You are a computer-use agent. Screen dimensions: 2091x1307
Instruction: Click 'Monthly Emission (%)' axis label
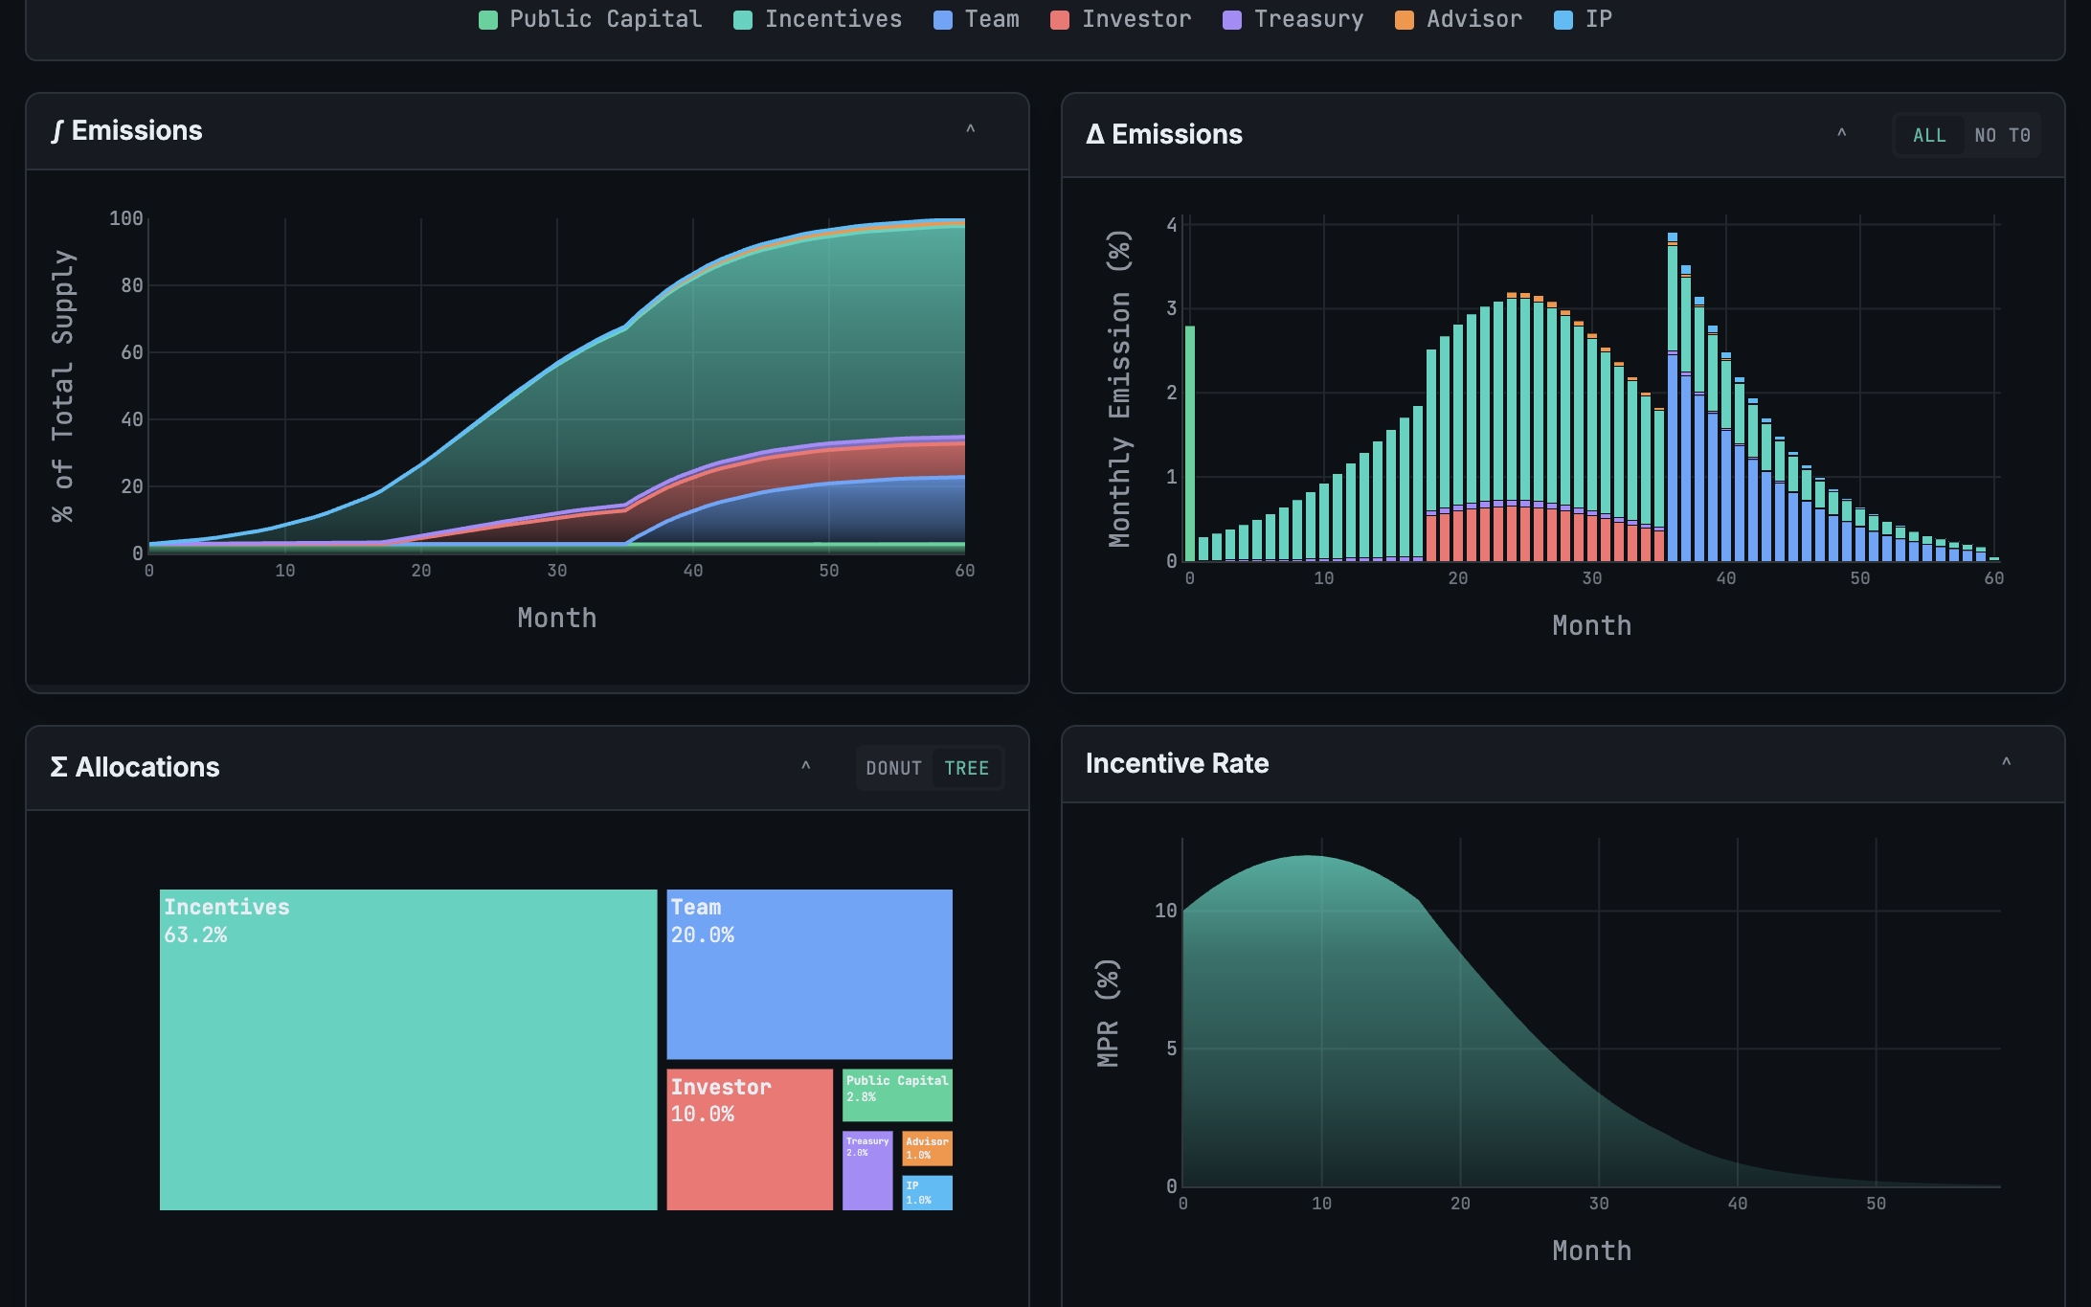point(1119,389)
